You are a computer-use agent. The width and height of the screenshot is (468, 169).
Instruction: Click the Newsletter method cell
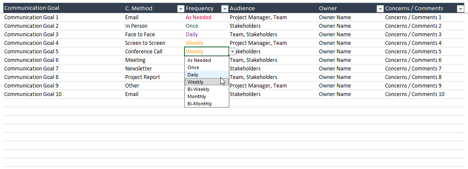click(154, 69)
